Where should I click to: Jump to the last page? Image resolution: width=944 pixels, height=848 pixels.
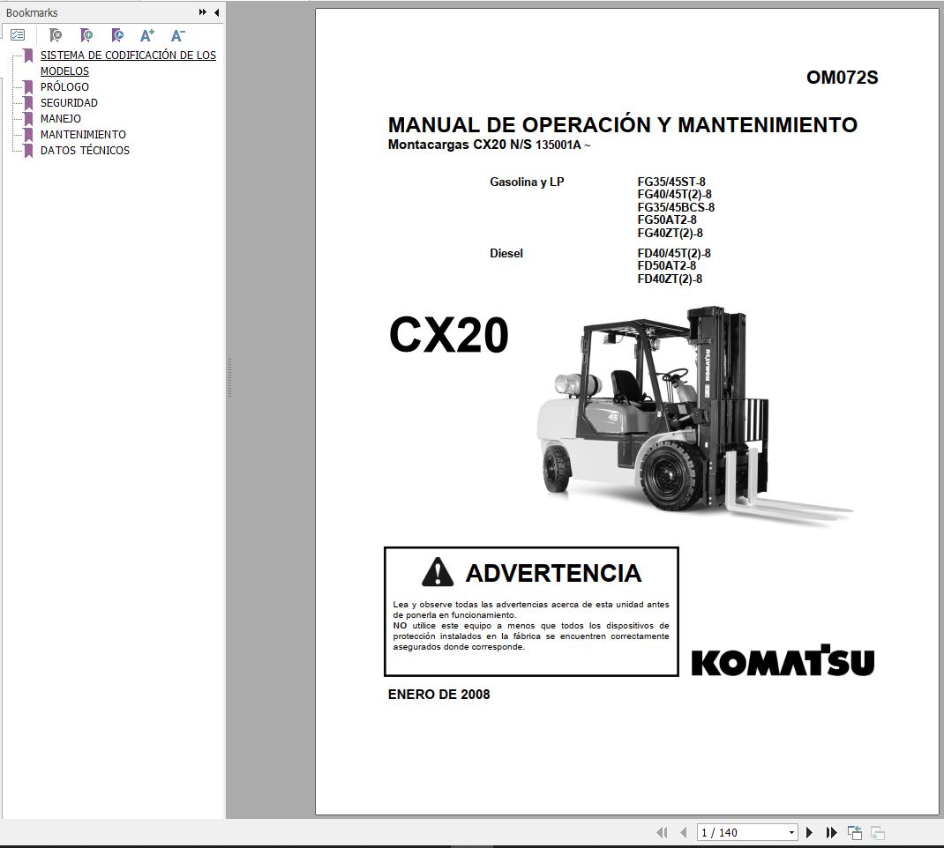[831, 832]
